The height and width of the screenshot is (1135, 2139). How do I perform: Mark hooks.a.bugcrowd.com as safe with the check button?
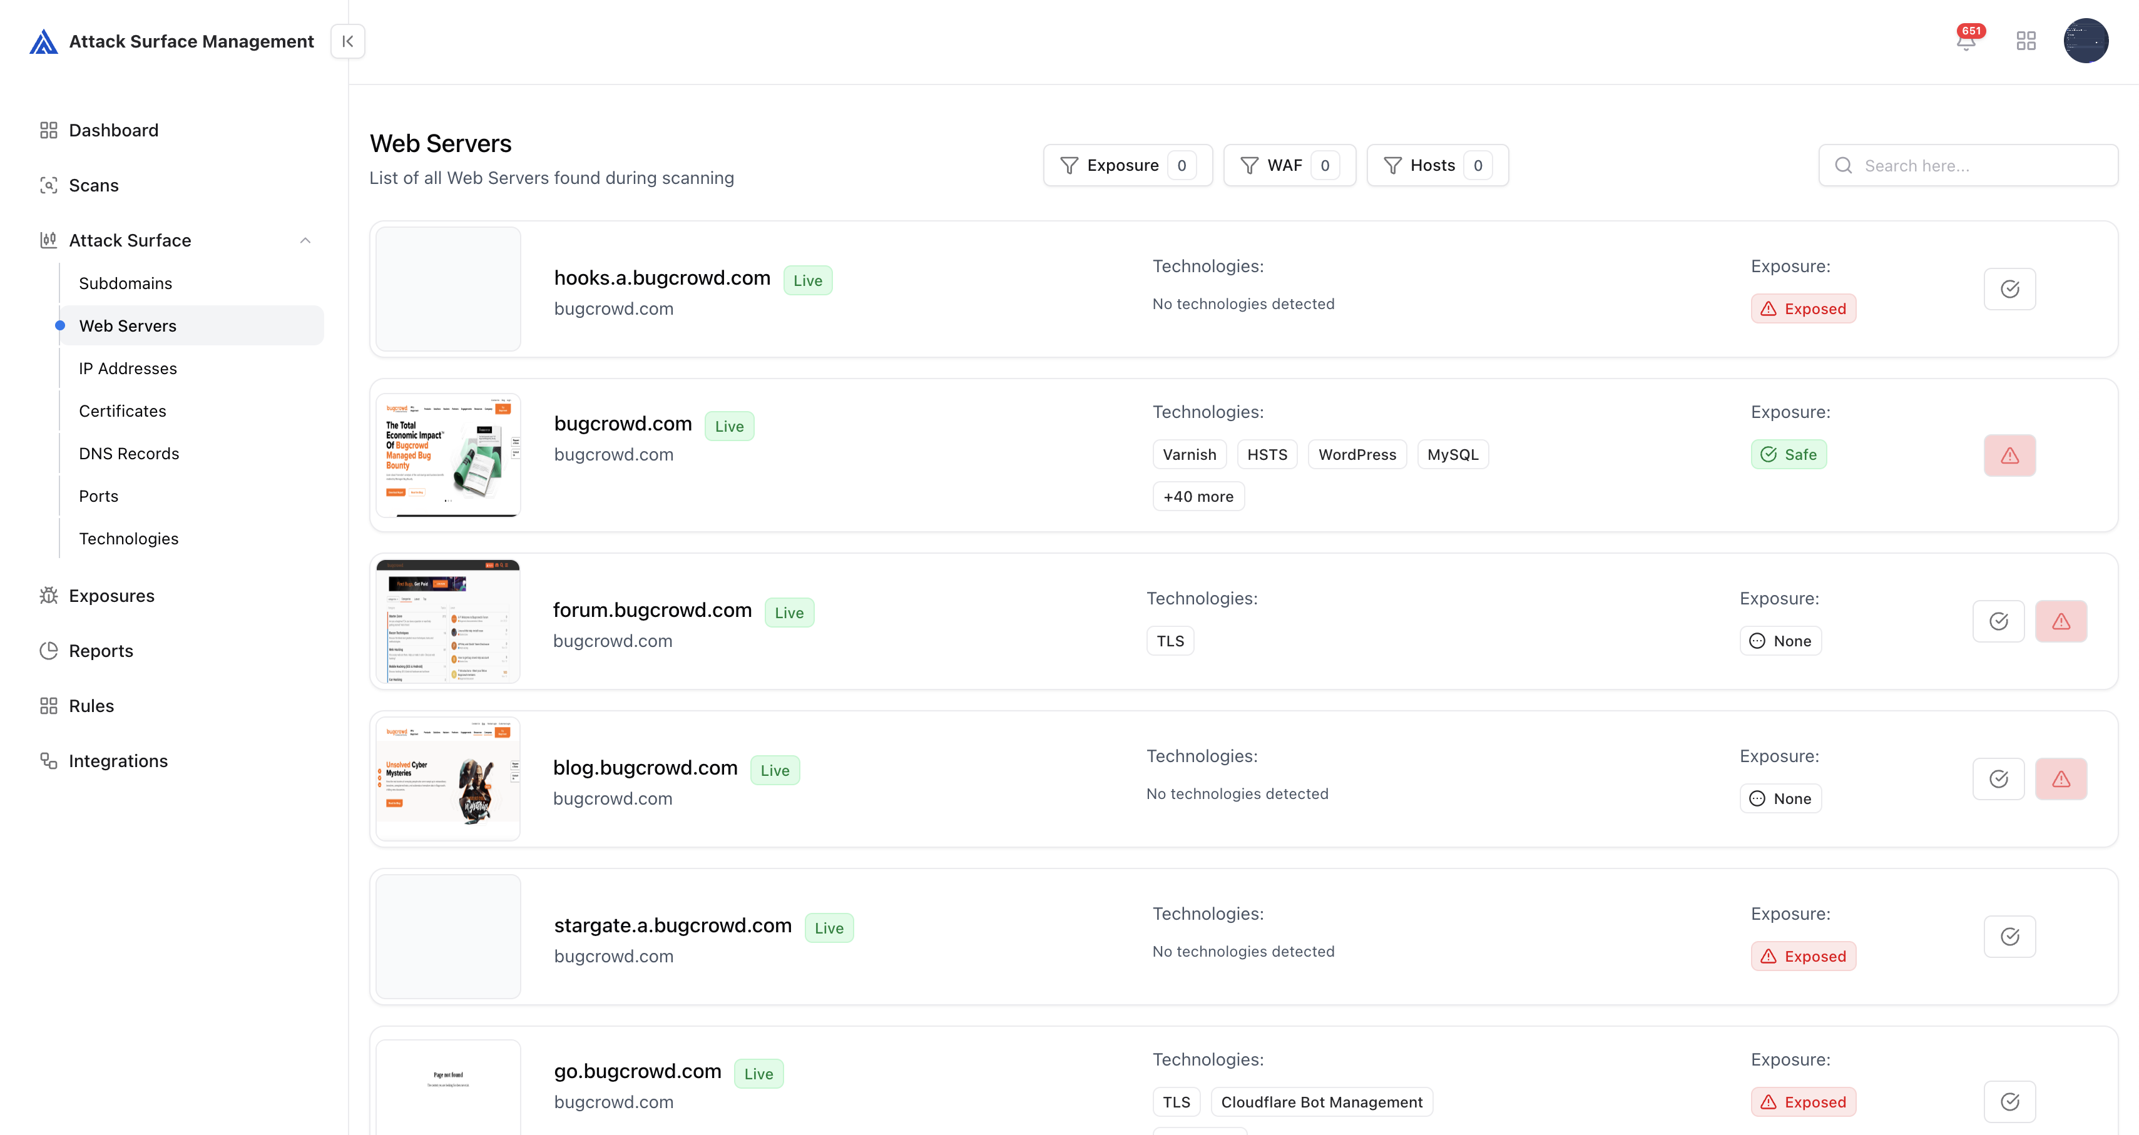pos(2009,289)
